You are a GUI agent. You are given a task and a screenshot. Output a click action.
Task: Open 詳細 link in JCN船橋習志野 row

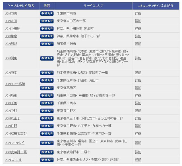(138, 134)
